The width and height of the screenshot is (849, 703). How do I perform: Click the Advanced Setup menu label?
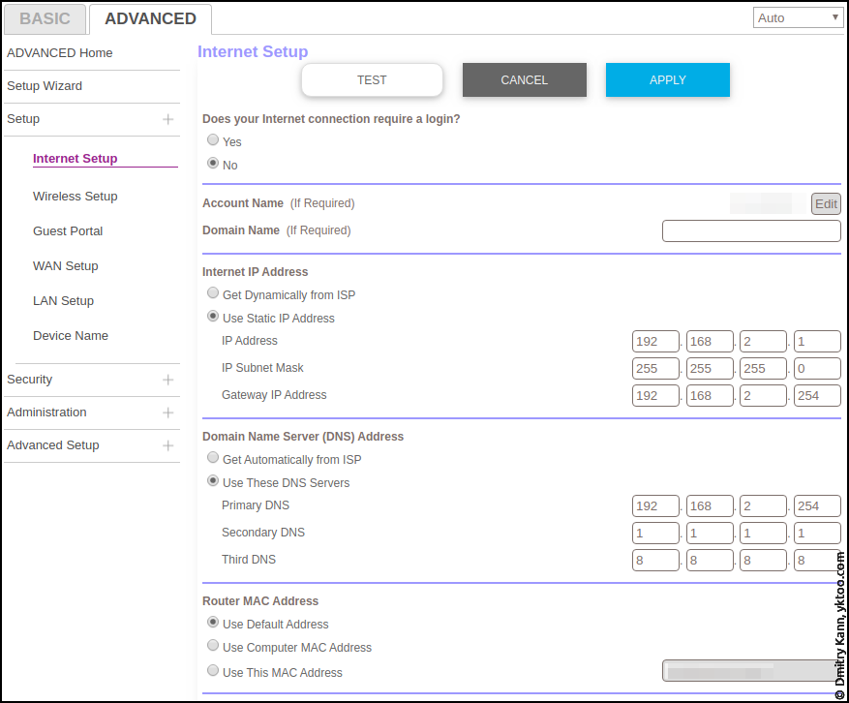pyautogui.click(x=53, y=445)
